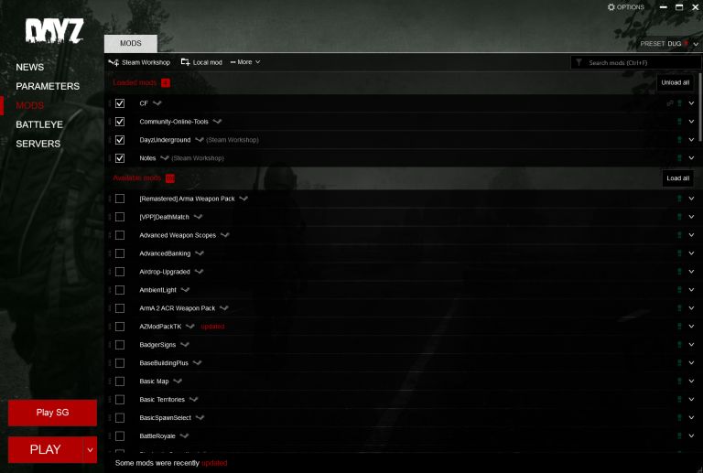Click the Play SG button
Viewport: 703px width, 473px height.
coord(52,413)
